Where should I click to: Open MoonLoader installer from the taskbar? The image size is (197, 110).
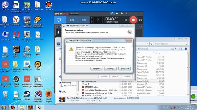(40, 107)
